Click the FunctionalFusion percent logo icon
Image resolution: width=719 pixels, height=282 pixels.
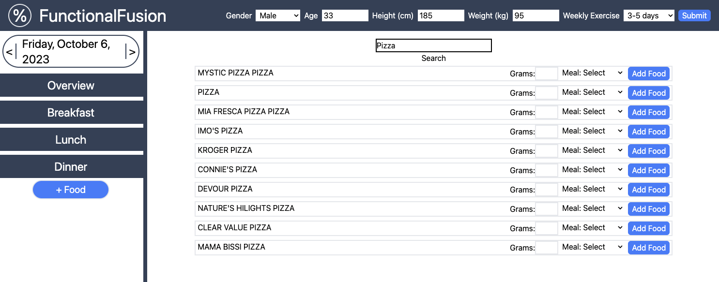[x=19, y=15]
